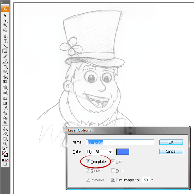194x194 pixels.
Task: Apply solid Color mode button
Action: [3, 160]
